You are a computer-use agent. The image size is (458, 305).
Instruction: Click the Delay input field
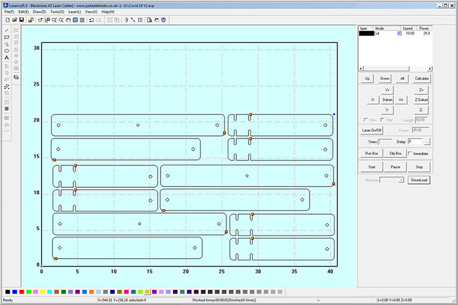[x=415, y=142]
